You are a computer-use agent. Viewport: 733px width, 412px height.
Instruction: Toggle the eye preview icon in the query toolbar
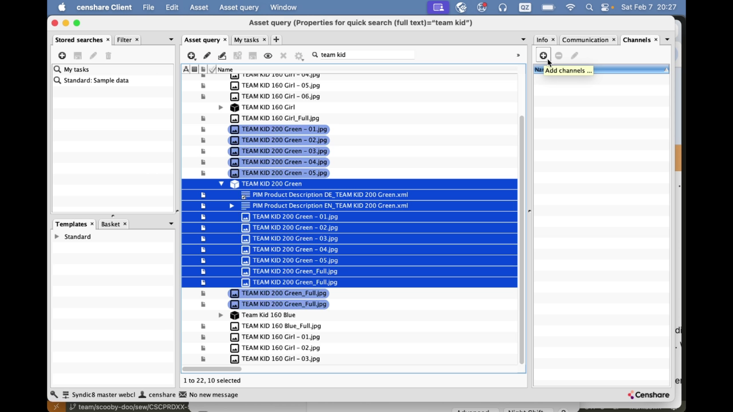coord(267,56)
